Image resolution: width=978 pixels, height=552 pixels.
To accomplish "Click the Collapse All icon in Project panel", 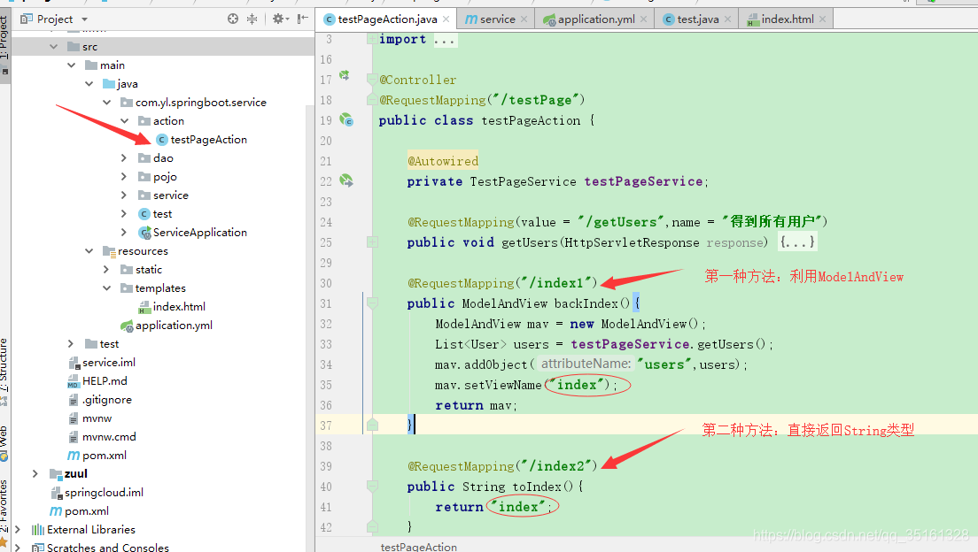I will click(252, 19).
